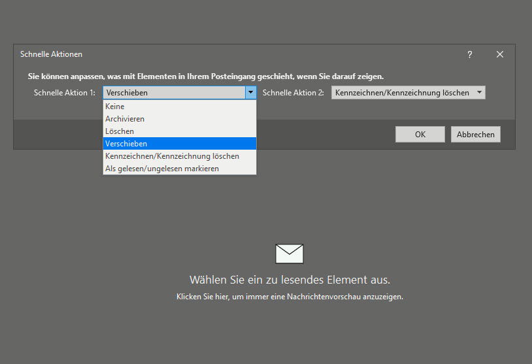Image resolution: width=532 pixels, height=364 pixels.
Task: Collapse the Schnelle Aktion 1 dropdown arrow
Action: [x=250, y=92]
